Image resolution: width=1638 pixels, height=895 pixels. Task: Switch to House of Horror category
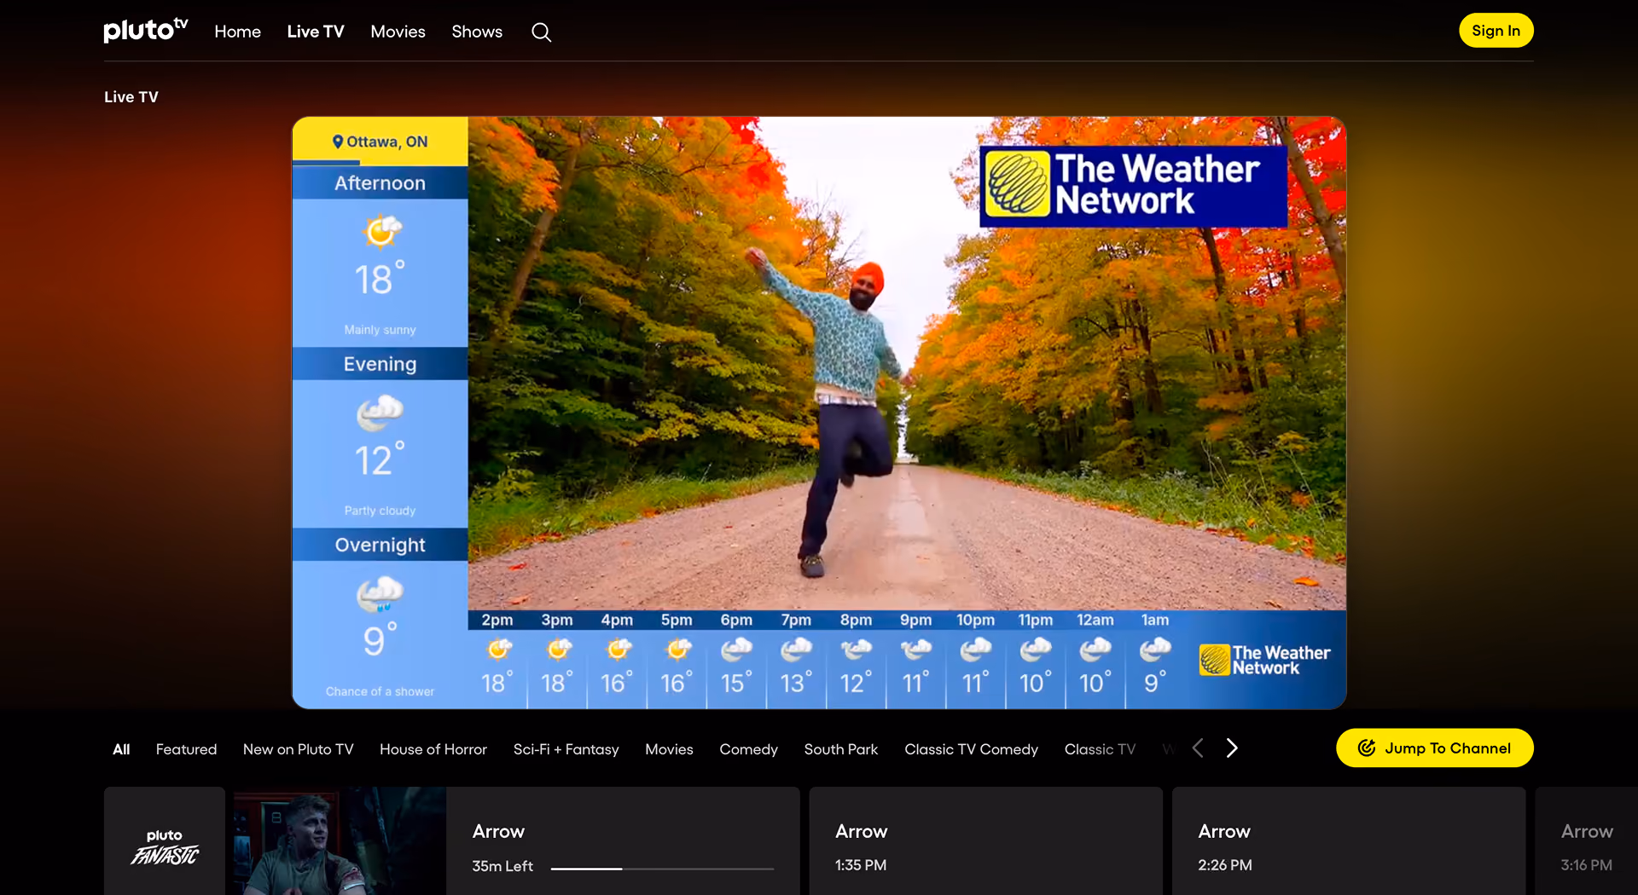pos(433,749)
